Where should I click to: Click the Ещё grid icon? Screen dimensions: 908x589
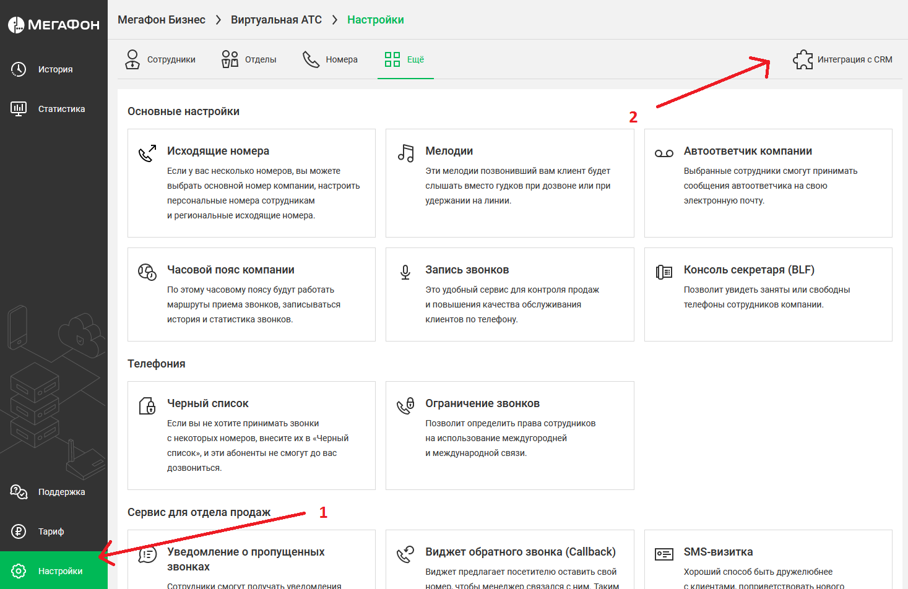pos(392,59)
